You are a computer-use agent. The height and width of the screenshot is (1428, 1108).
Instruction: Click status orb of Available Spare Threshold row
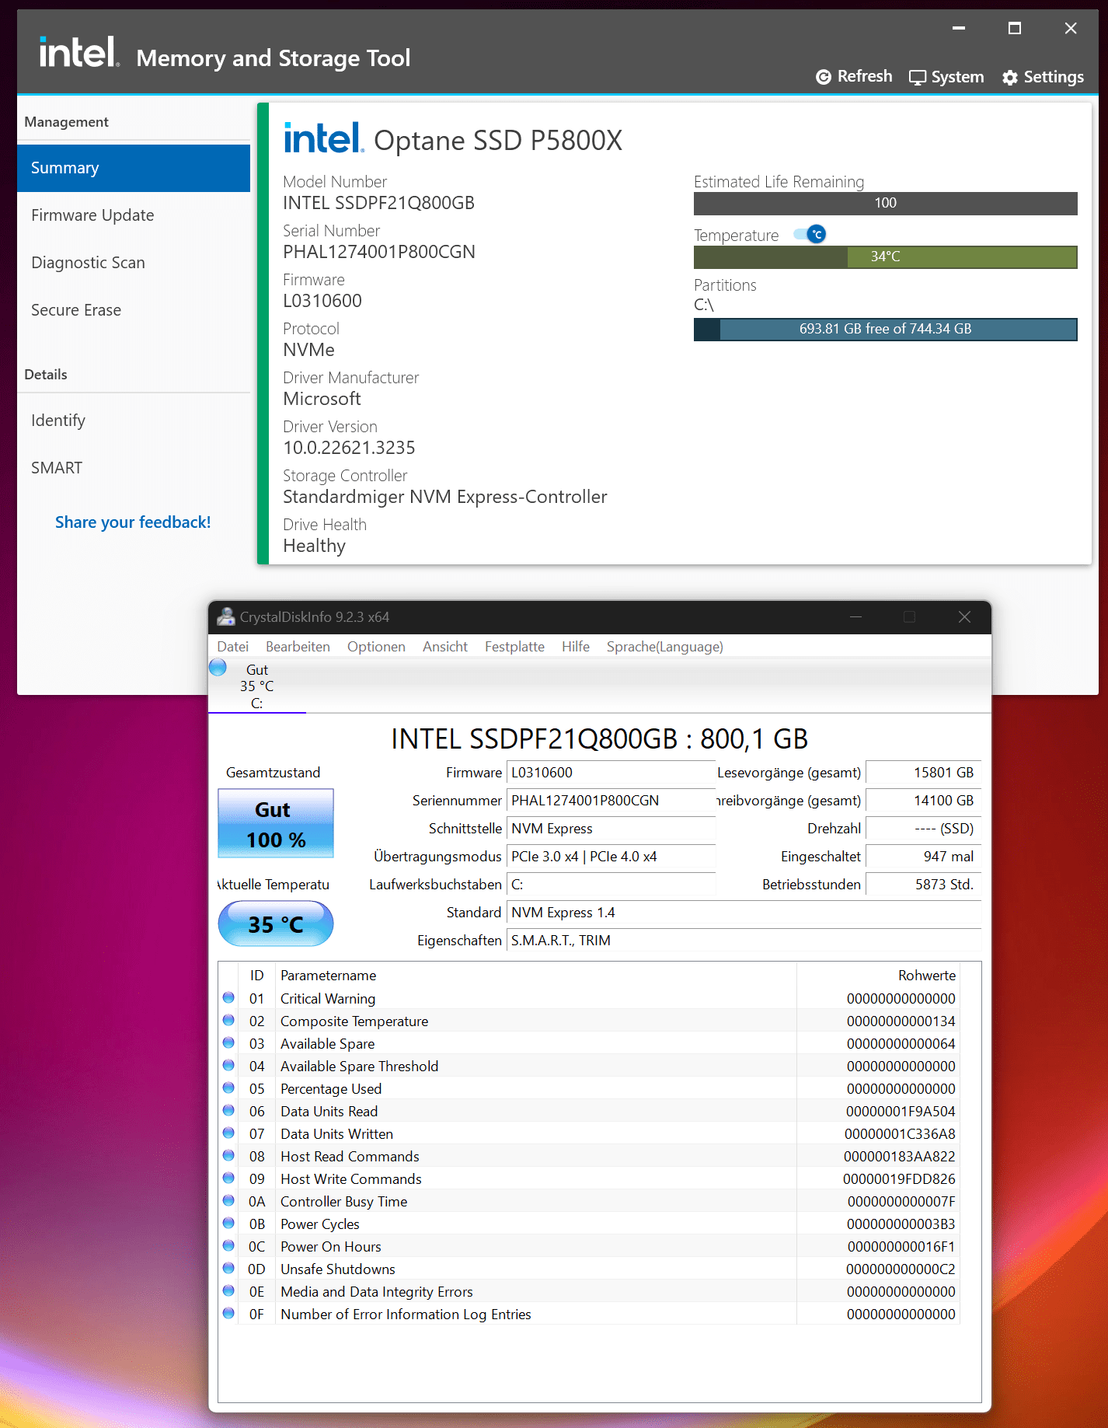pyautogui.click(x=228, y=1065)
